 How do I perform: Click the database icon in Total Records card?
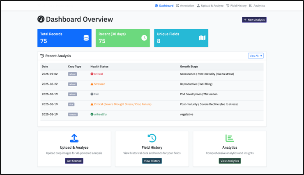click(x=86, y=38)
